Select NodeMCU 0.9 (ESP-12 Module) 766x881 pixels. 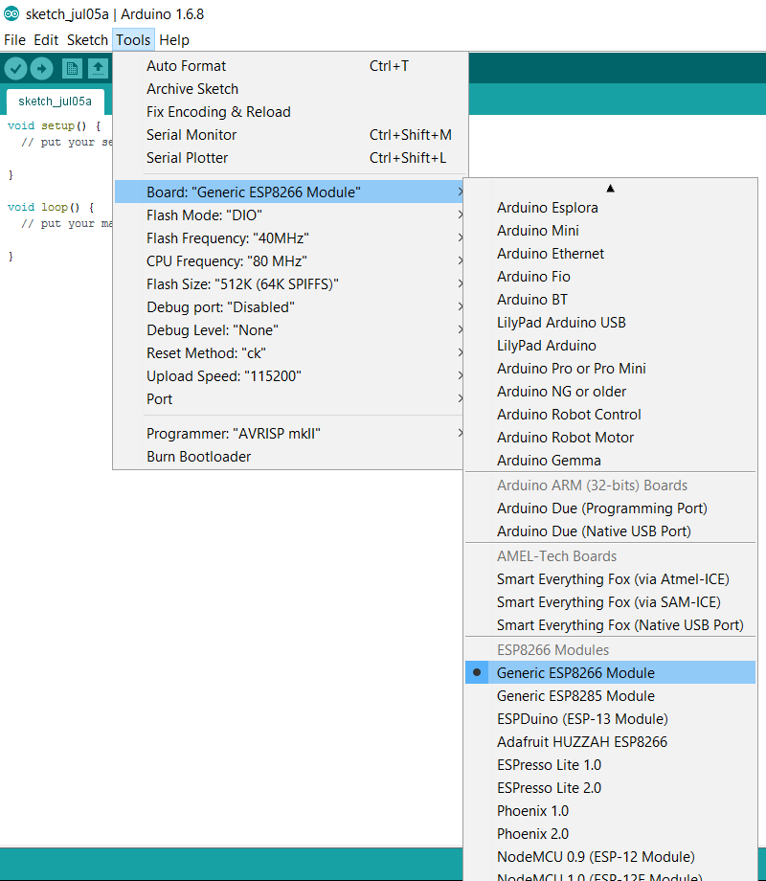[x=610, y=857]
